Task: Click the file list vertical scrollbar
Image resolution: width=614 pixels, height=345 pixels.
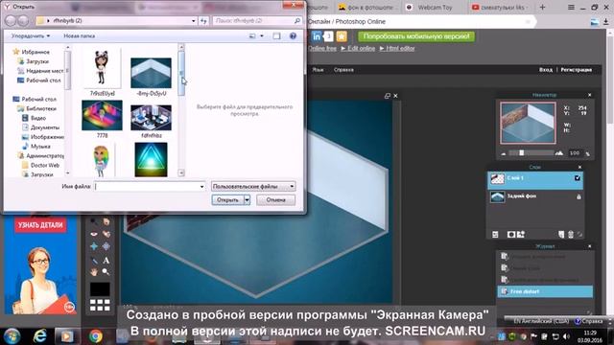Action: pos(181,110)
